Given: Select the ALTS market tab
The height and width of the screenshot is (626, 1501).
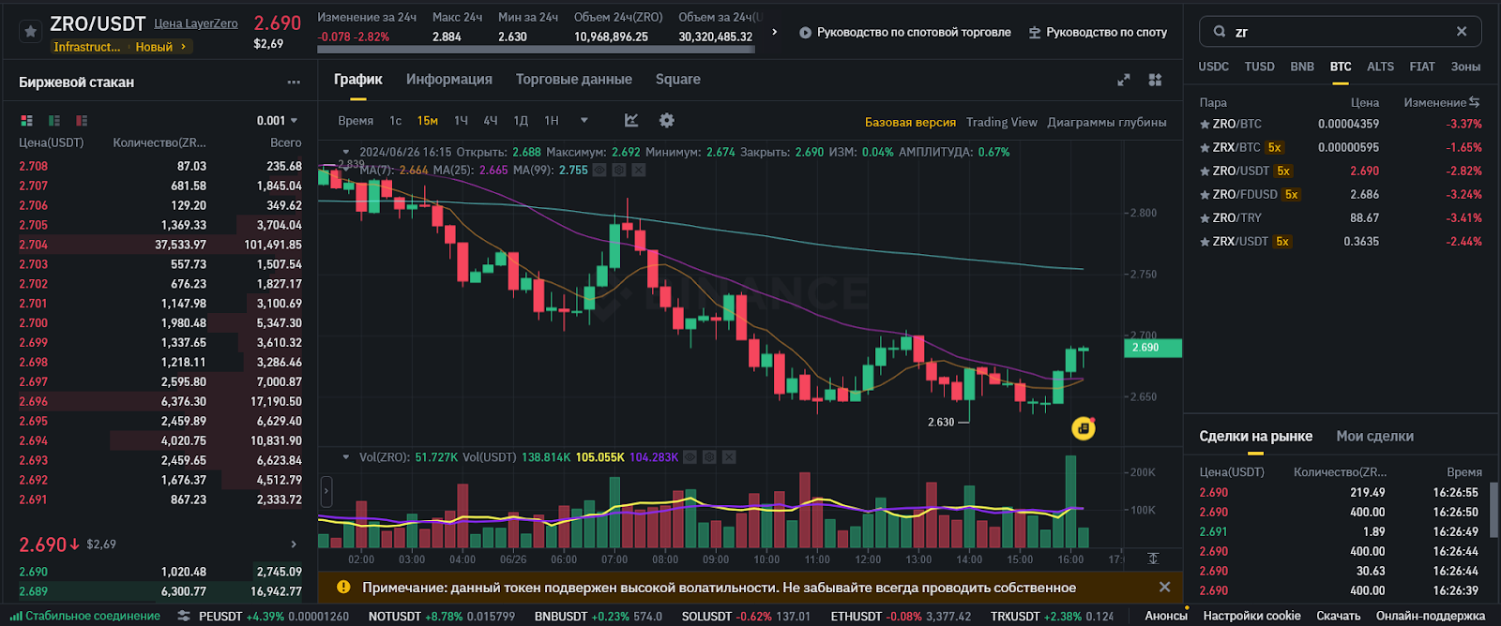Looking at the screenshot, I should (1380, 67).
